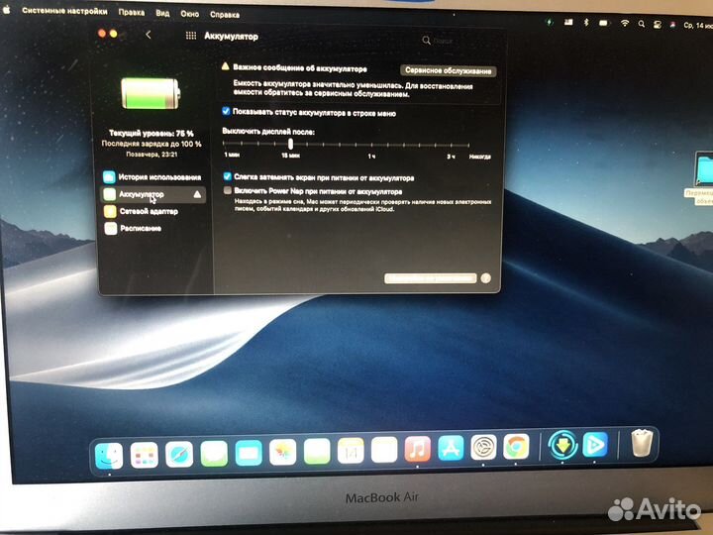This screenshot has width=713, height=535.
Task: Click the help question mark button
Action: 485,278
